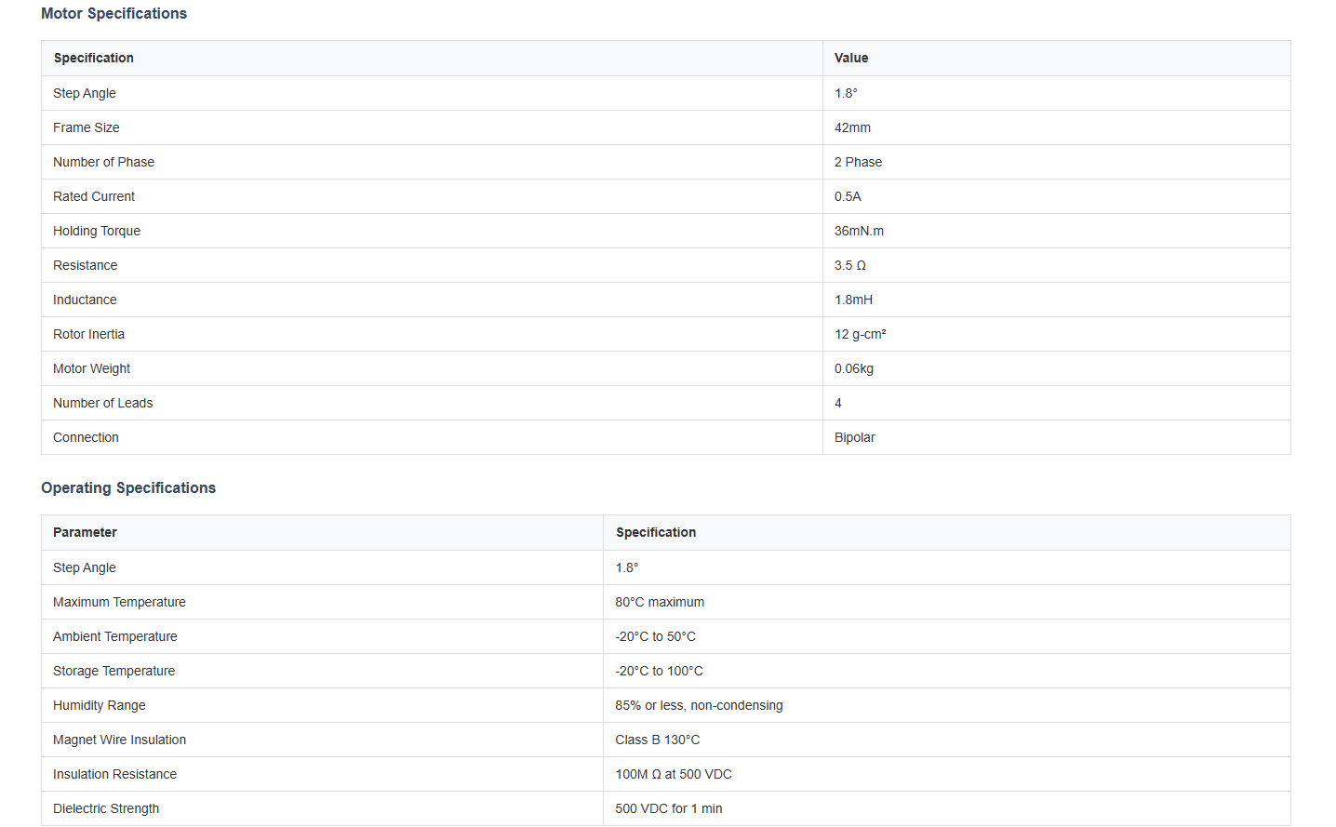The image size is (1336, 827).
Task: Click "Step Angle" in the Motor Specifications table
Action: 85,93
